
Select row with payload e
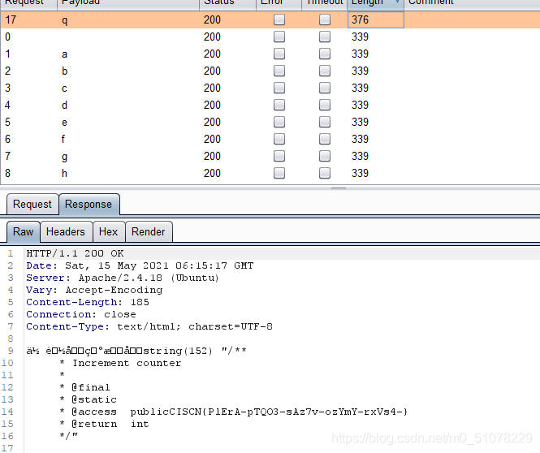pos(270,122)
